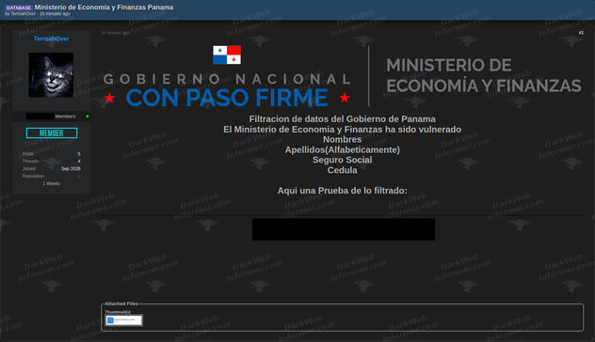
Task: Click the post timestamp above banner
Action: (x=115, y=33)
